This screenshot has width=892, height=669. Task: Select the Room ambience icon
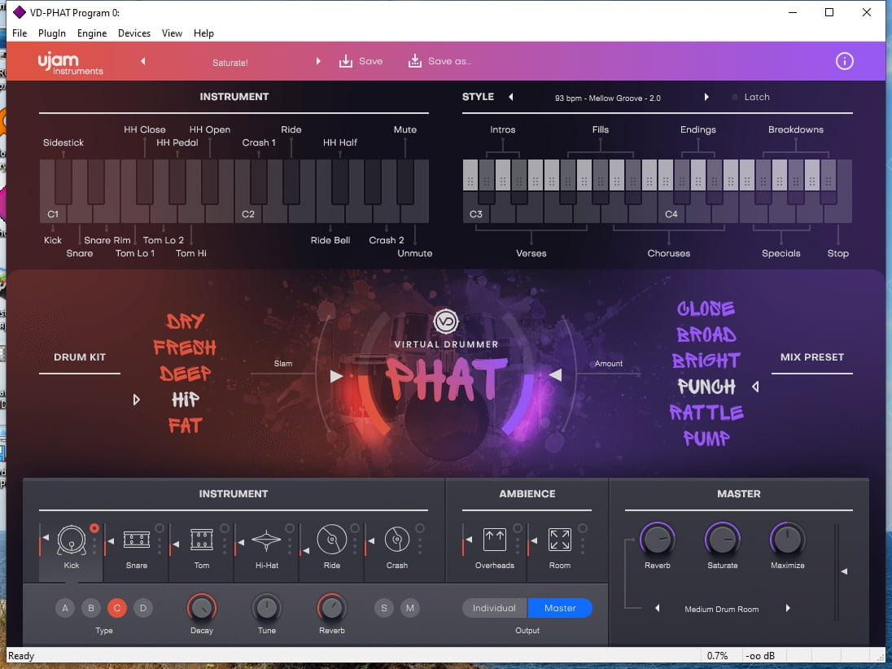(560, 540)
